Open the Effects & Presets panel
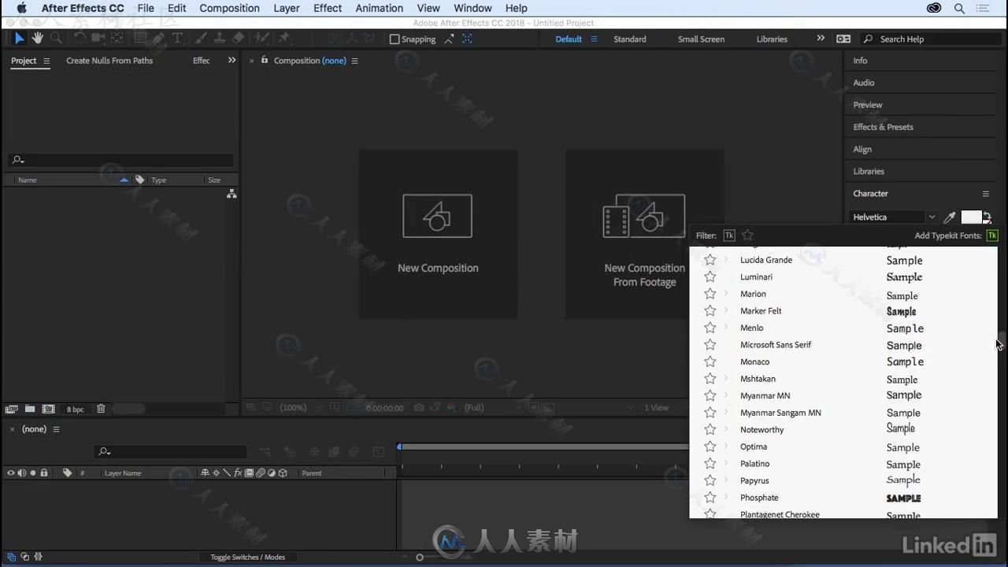The height and width of the screenshot is (567, 1008). 883,127
